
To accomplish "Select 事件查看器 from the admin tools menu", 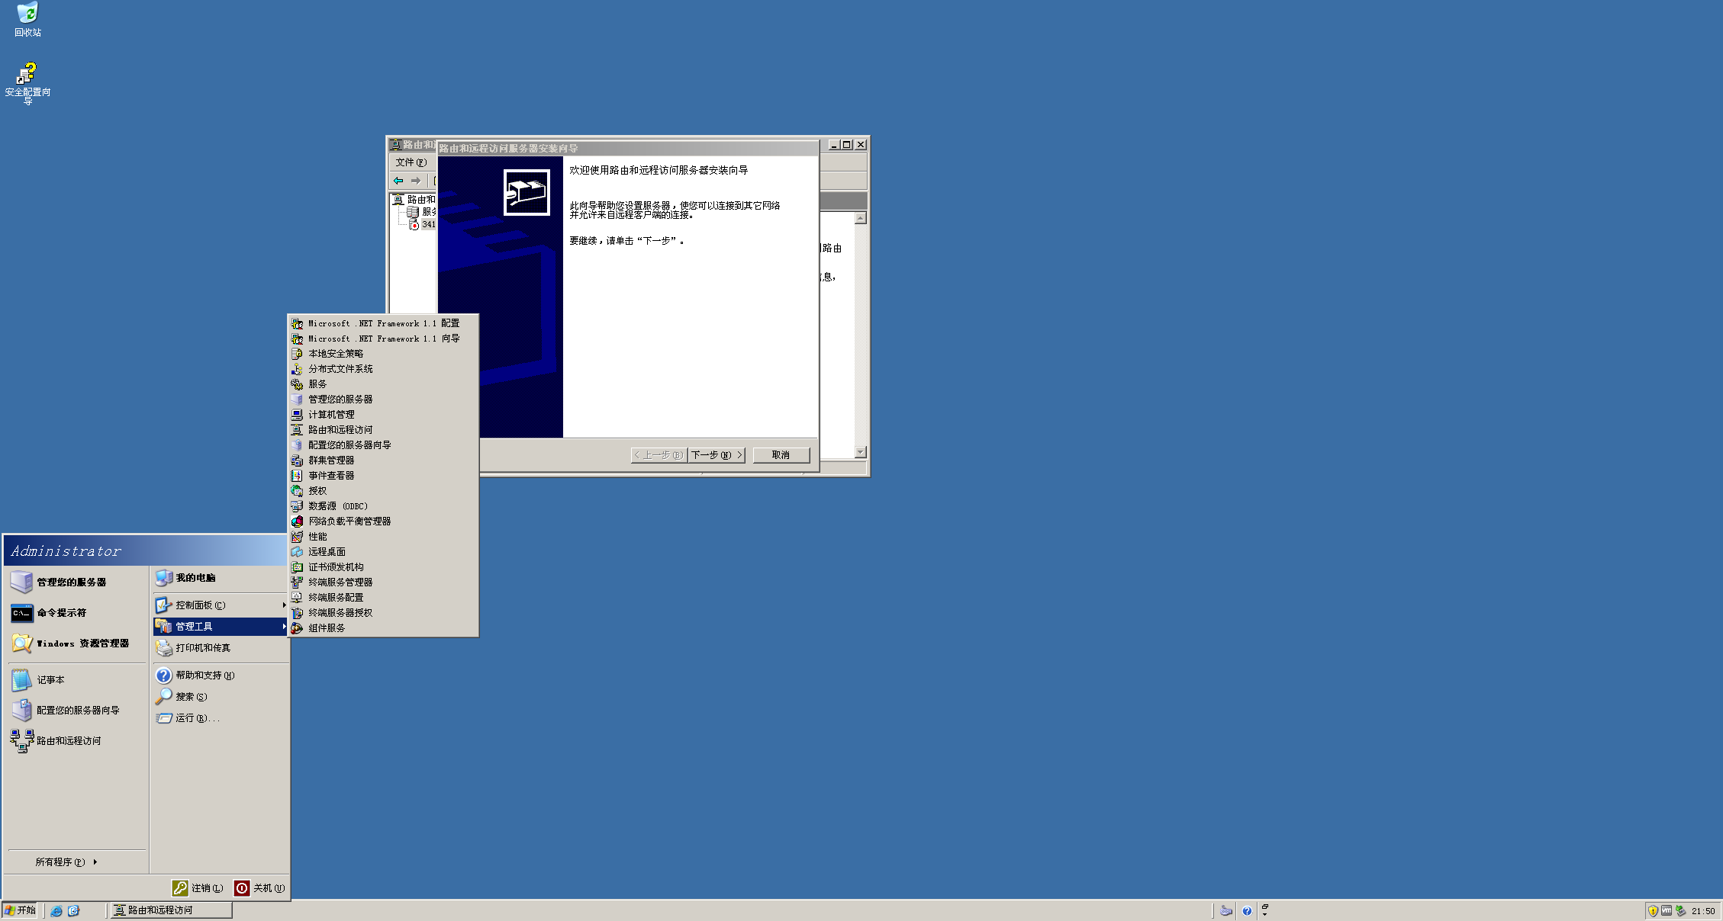I will tap(331, 476).
